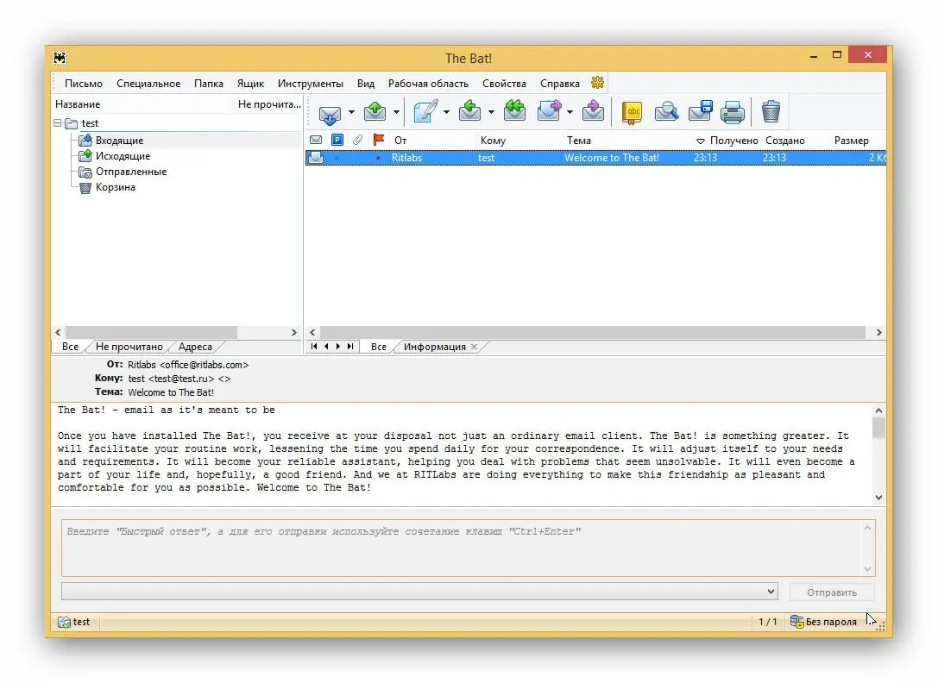This screenshot has width=938, height=683.
Task: Open the Рабочая область menu
Action: click(x=428, y=83)
